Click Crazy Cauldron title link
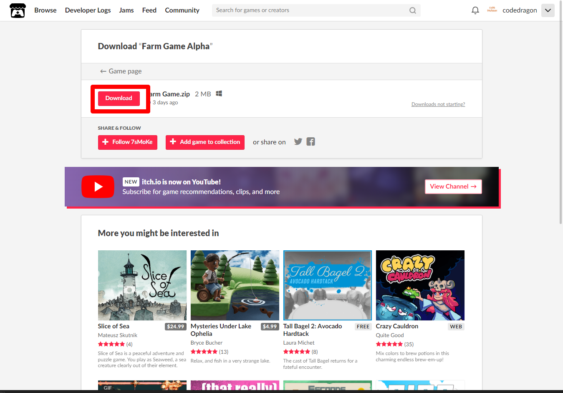Image resolution: width=563 pixels, height=393 pixels. (397, 326)
